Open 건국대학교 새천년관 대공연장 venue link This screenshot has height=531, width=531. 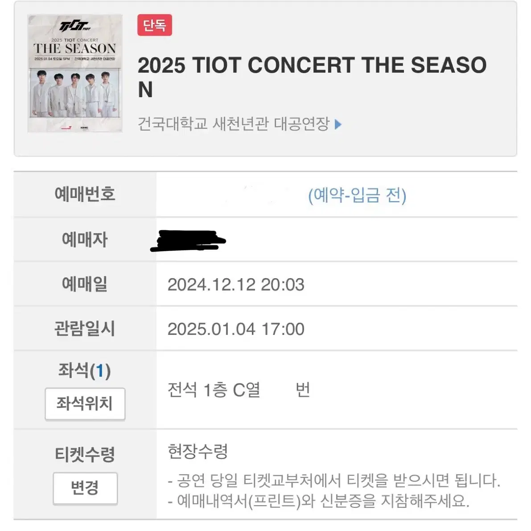(x=233, y=124)
